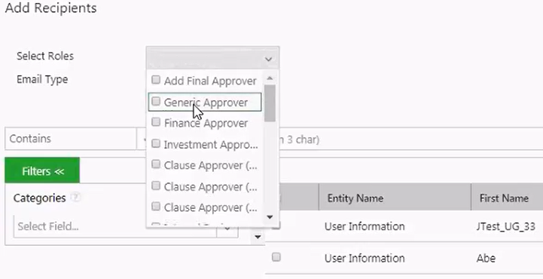Check the Add Final Approver checkbox

(156, 80)
